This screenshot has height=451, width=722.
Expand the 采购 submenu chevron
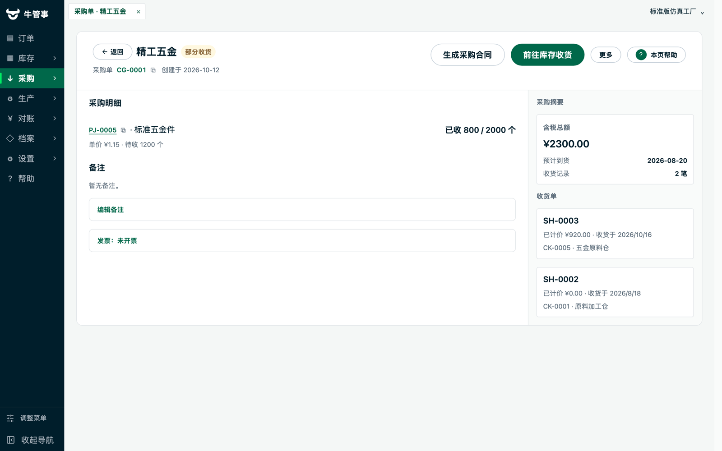(55, 78)
